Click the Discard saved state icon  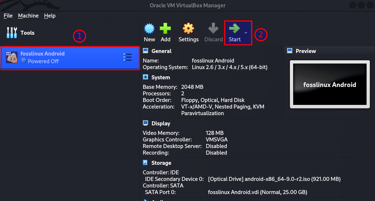click(x=213, y=29)
